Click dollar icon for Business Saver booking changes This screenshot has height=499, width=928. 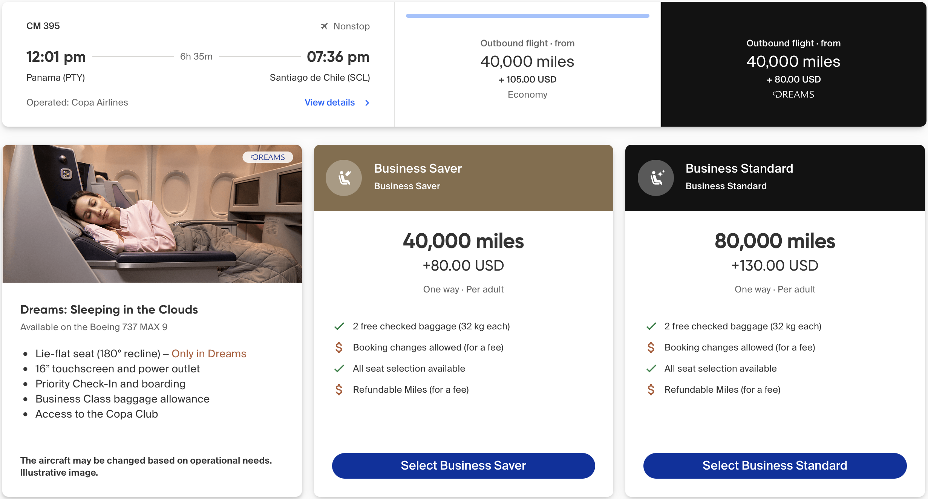[339, 347]
